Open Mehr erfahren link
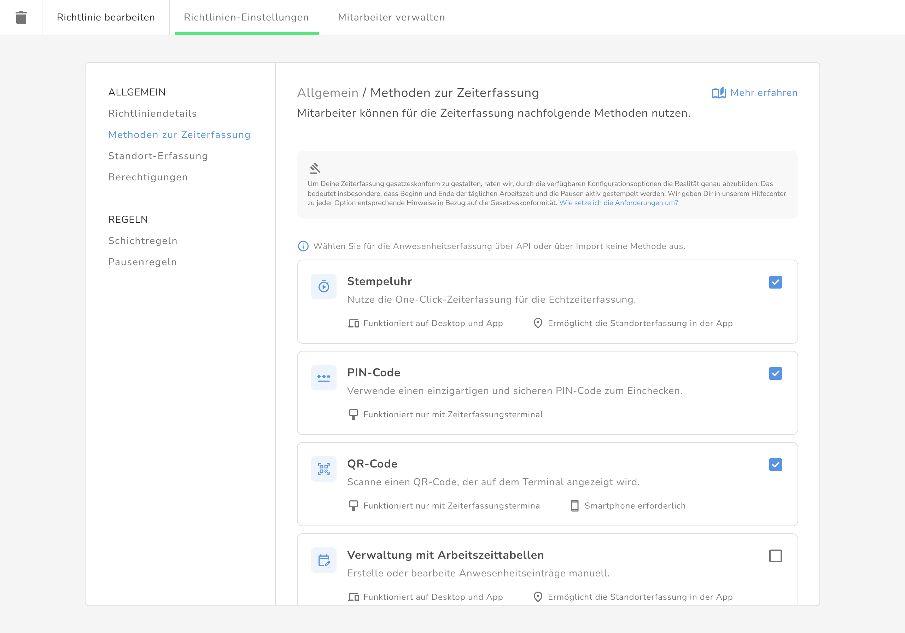 764,93
